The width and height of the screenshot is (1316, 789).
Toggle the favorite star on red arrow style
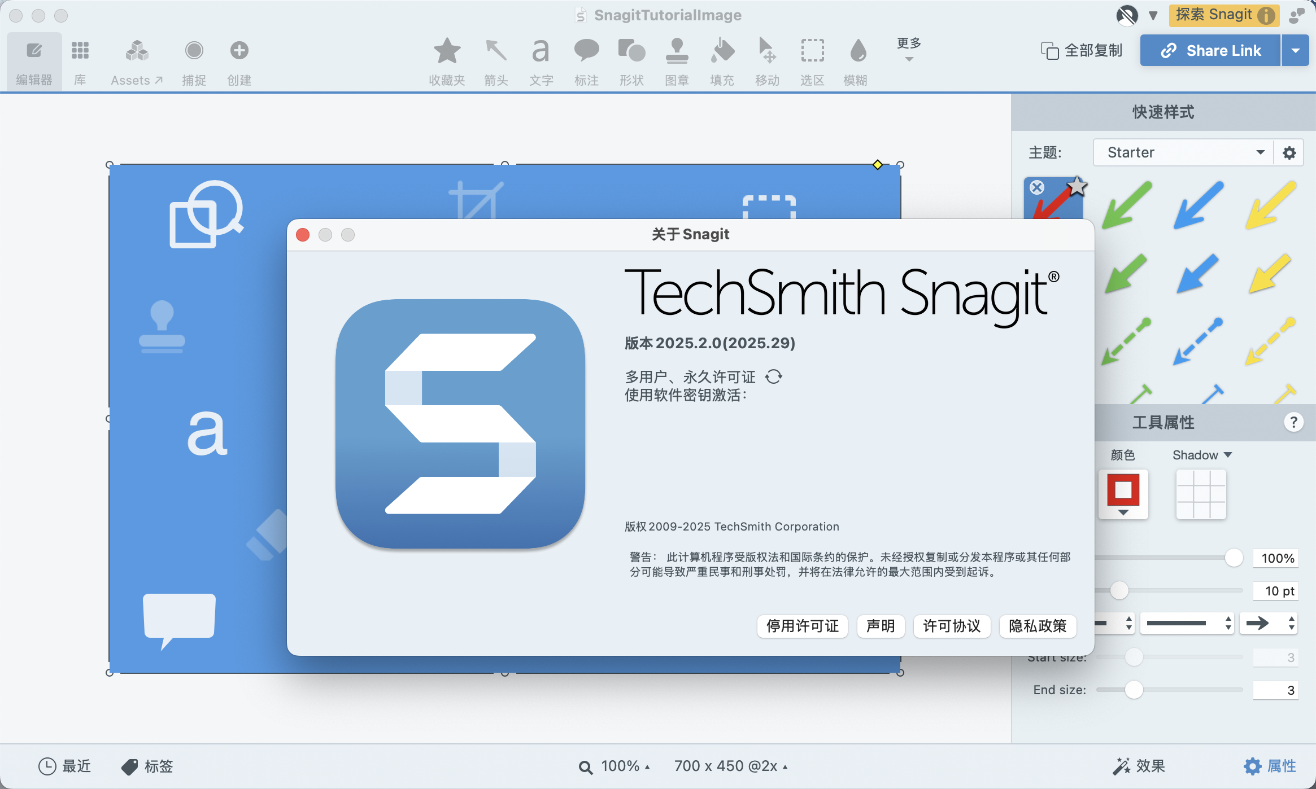point(1077,186)
